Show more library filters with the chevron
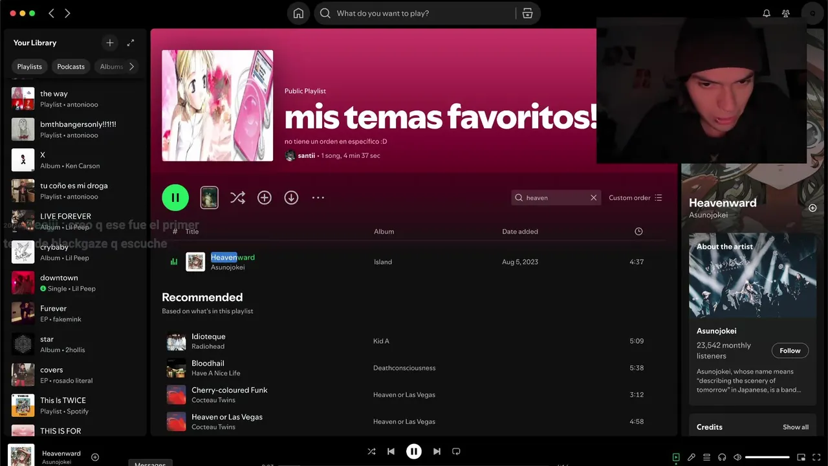This screenshot has height=466, width=828. pyautogui.click(x=132, y=67)
